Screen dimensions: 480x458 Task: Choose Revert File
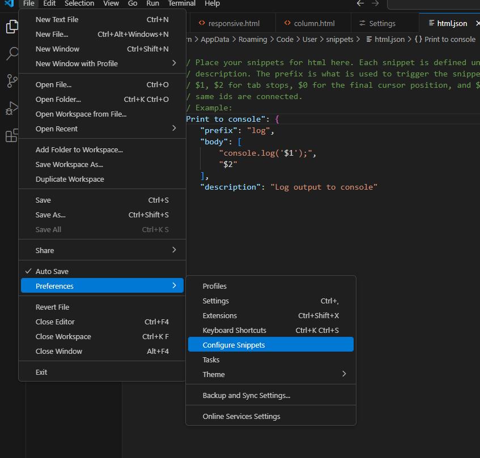[x=102, y=307]
